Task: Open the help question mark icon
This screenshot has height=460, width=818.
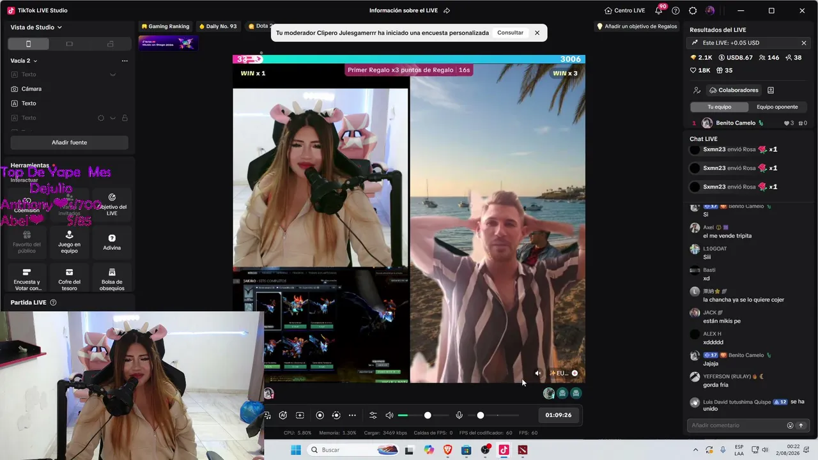Action: click(x=675, y=11)
